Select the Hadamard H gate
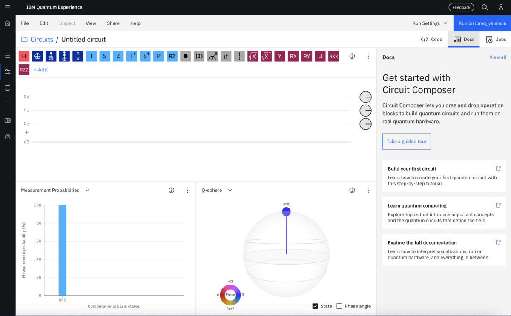 pyautogui.click(x=24, y=56)
